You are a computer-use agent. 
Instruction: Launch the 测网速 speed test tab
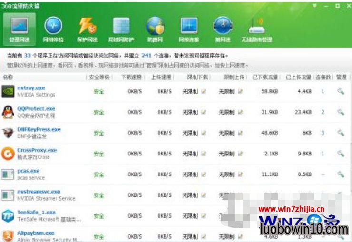[x=223, y=29]
